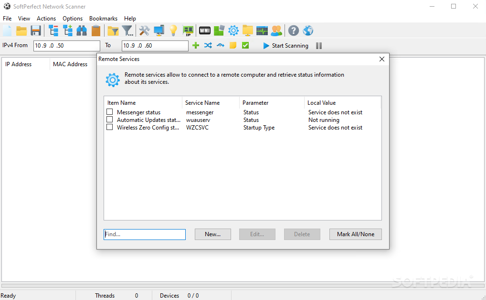Image resolution: width=486 pixels, height=300 pixels.
Task: Click the globe web icon in toolbar
Action: point(308,30)
